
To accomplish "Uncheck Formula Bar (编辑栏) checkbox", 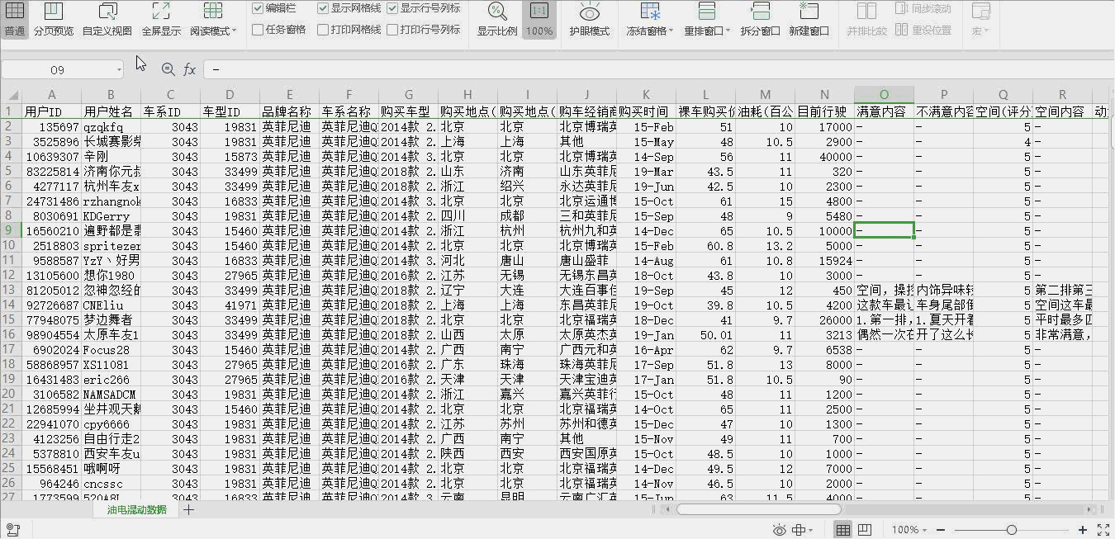I will click(x=258, y=8).
